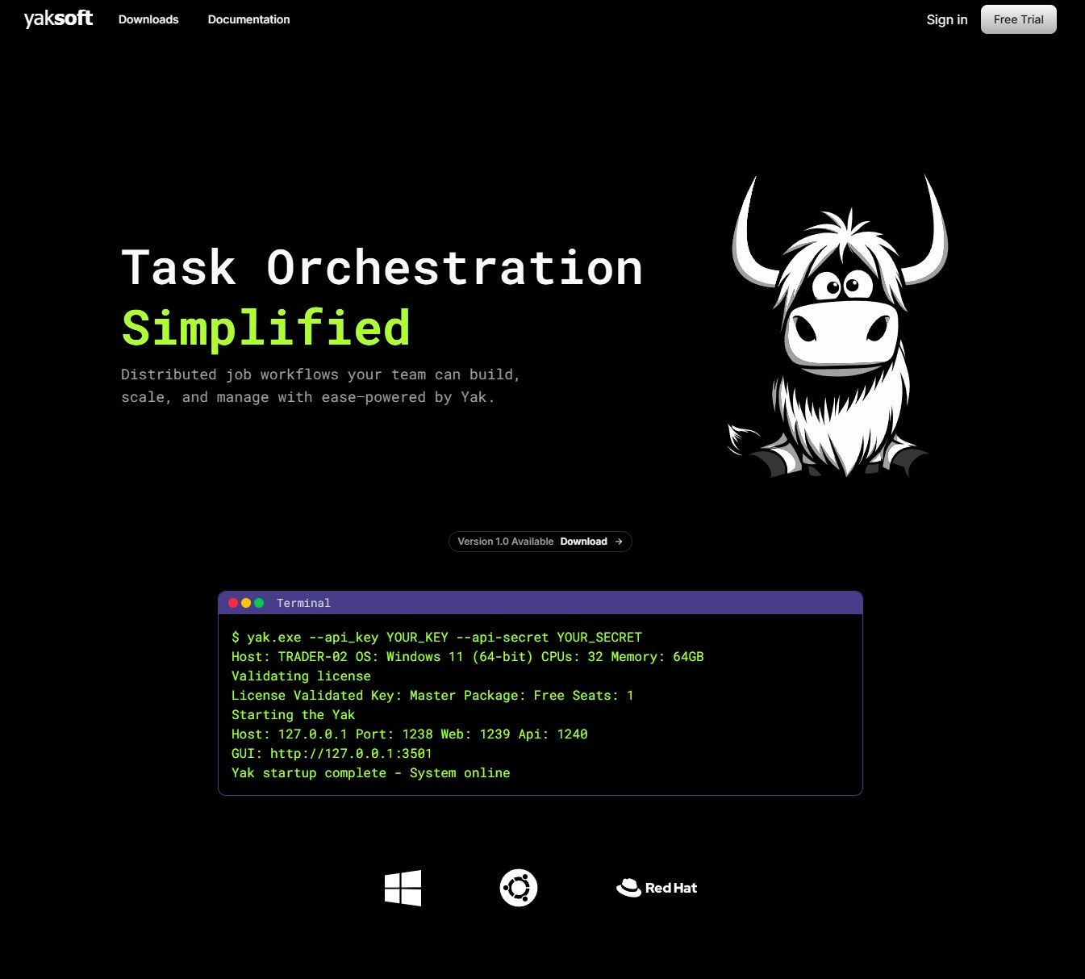Click the Download link in the version banner
This screenshot has width=1085, height=979.
tap(583, 542)
